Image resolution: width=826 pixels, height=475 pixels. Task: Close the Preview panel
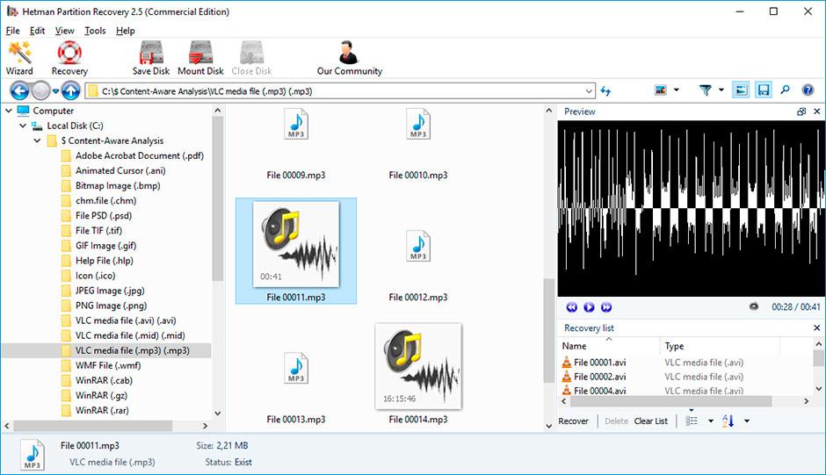click(x=817, y=112)
